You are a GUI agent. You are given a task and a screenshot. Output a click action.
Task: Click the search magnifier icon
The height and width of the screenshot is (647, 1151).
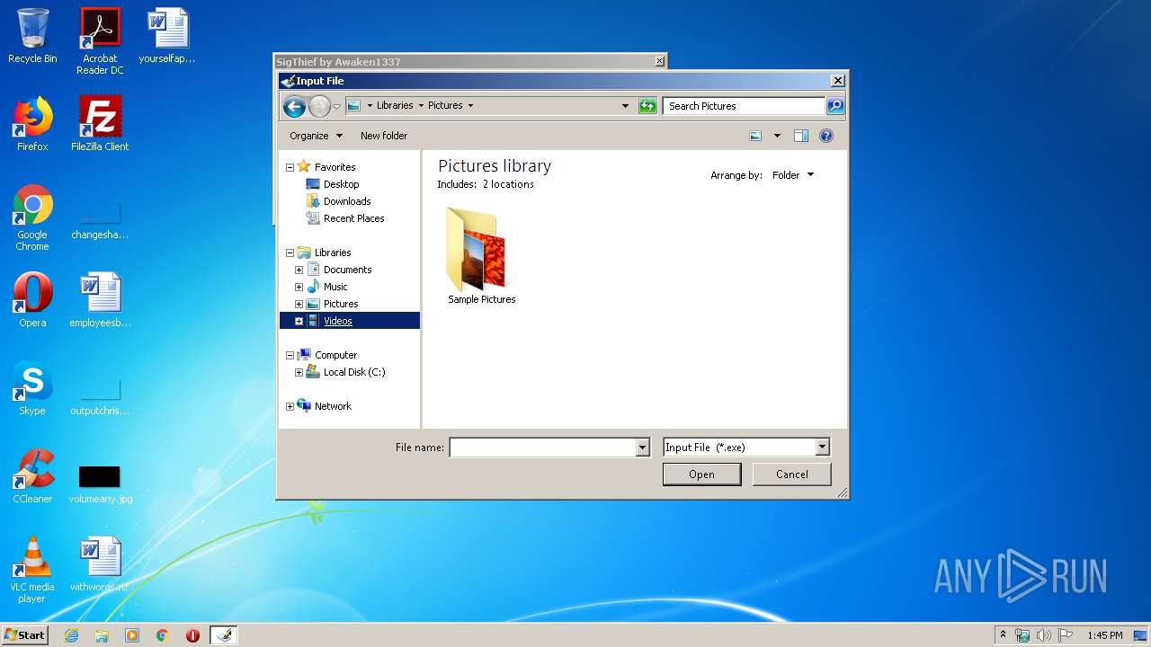point(835,106)
